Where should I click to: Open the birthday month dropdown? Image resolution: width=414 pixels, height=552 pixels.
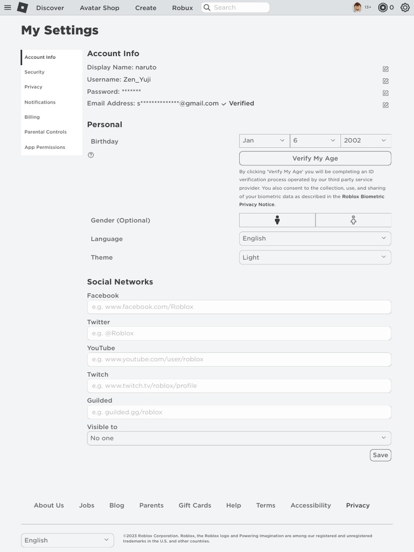tap(264, 141)
